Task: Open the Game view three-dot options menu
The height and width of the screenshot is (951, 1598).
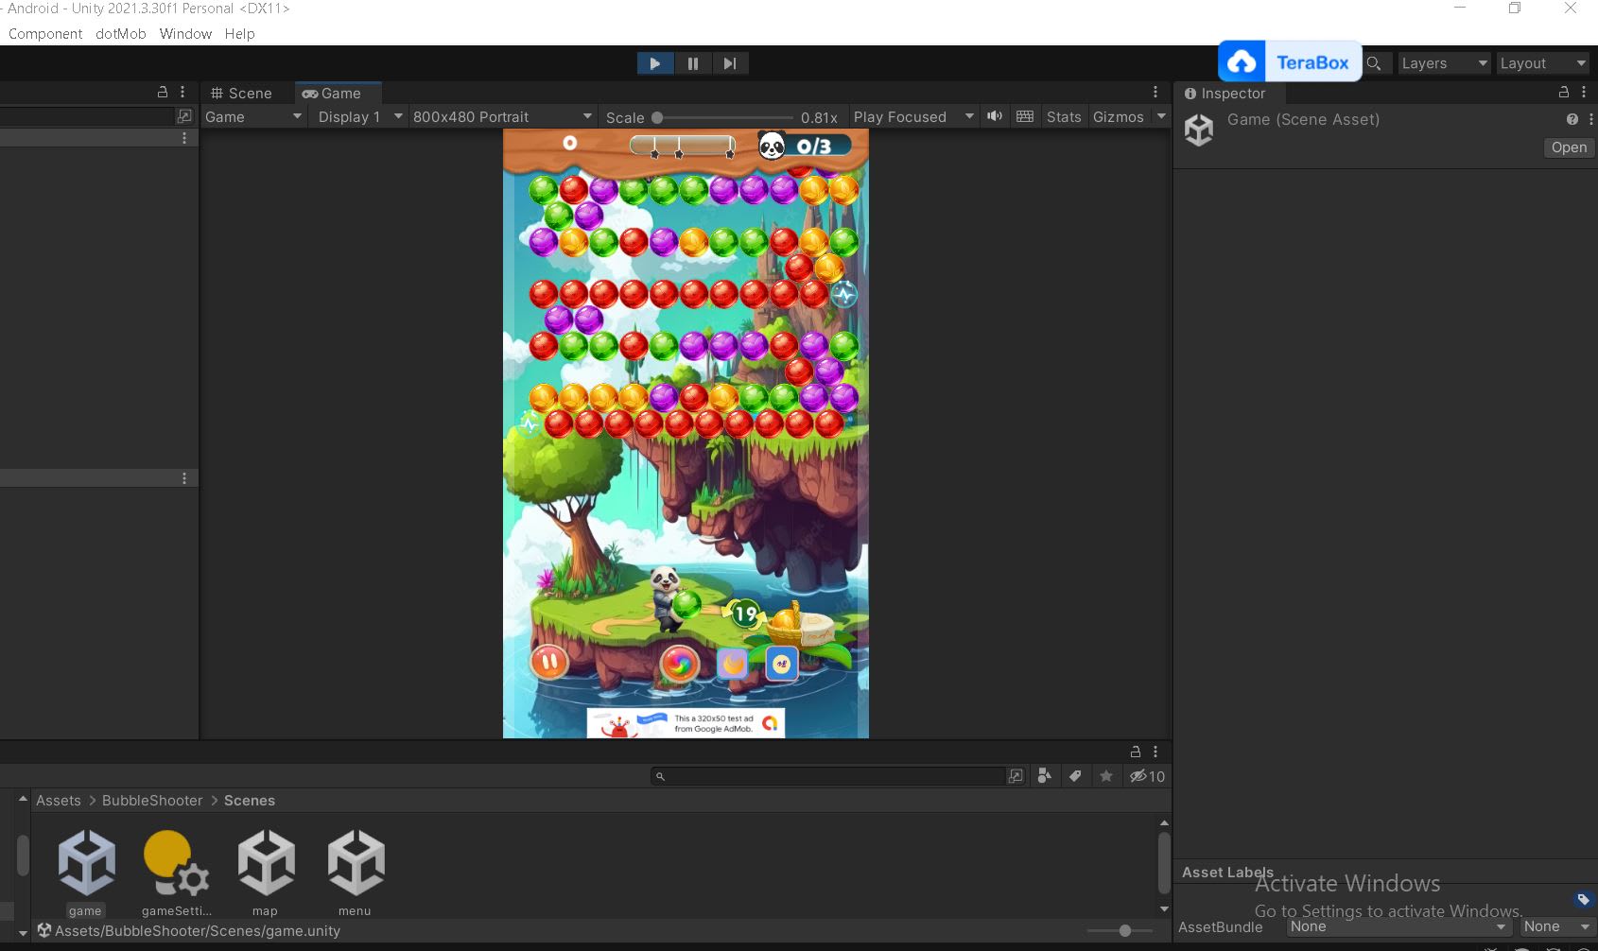Action: coord(1155,92)
